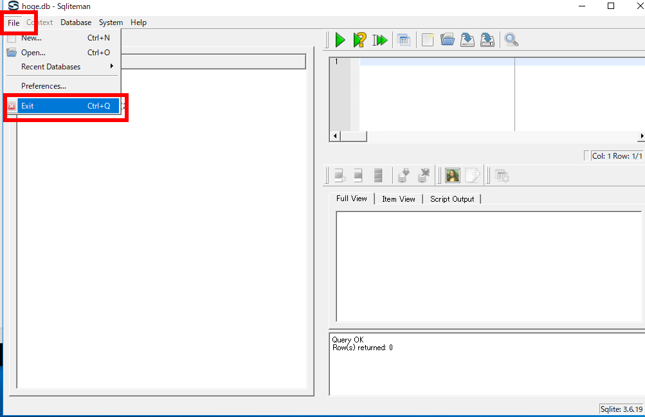
Task: Run SQL with the green play icon
Action: 340,40
